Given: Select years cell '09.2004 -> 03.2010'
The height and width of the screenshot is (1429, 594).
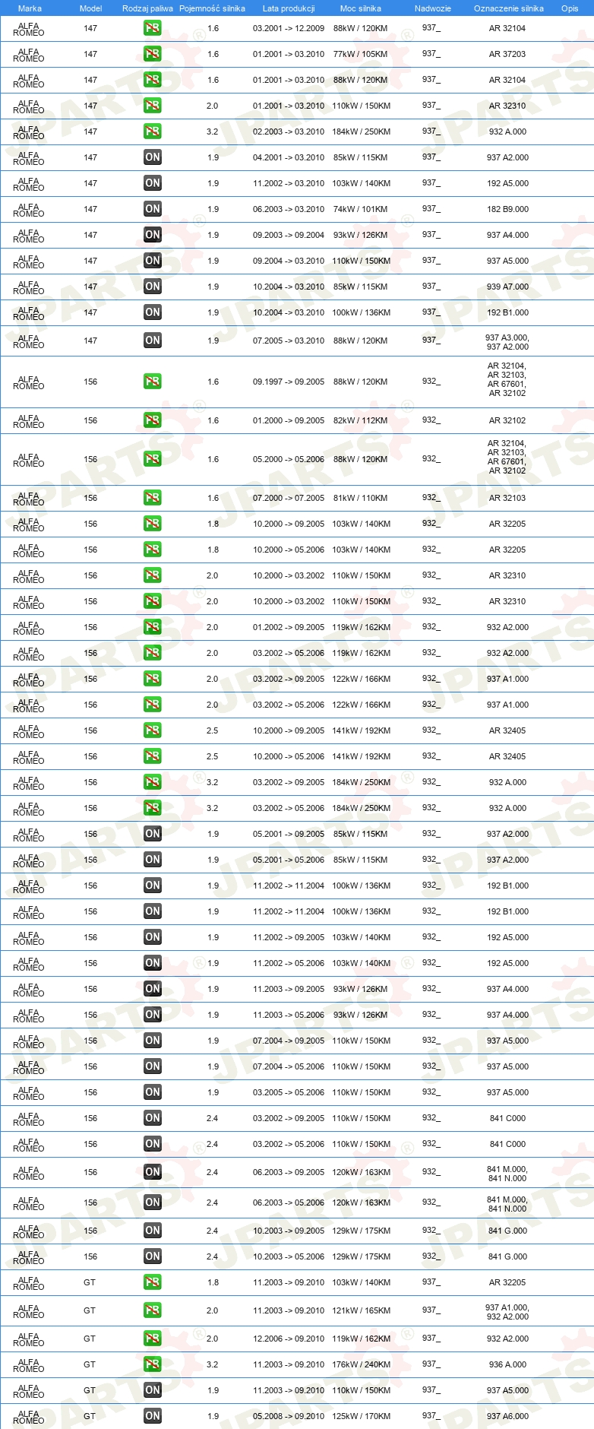Looking at the screenshot, I should pos(289,261).
